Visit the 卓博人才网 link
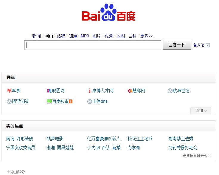The width and height of the screenshot is (219, 175). pyautogui.click(x=103, y=91)
